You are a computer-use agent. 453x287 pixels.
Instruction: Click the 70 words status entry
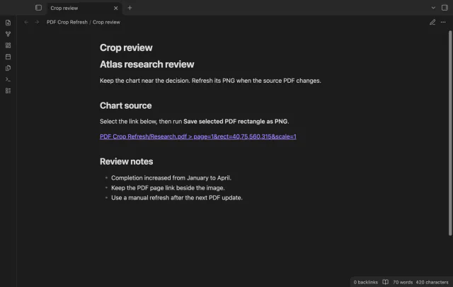click(x=403, y=282)
